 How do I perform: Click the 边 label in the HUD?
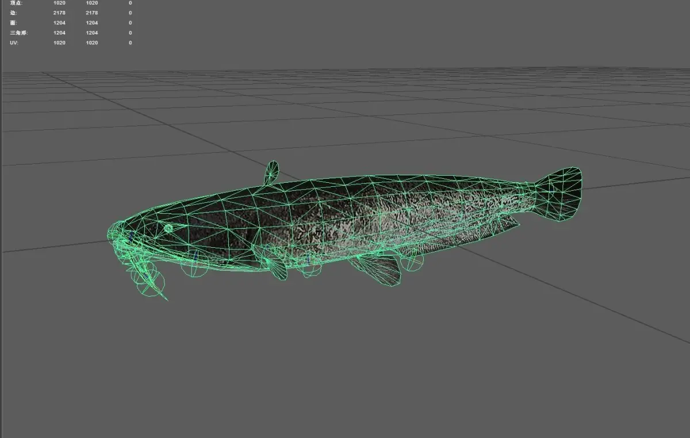point(14,13)
